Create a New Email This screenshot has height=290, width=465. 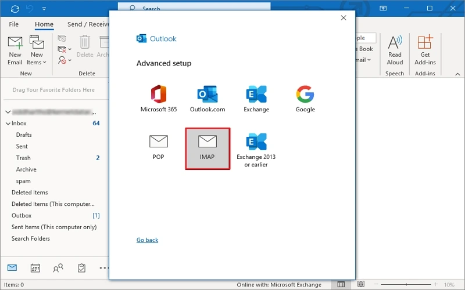pos(15,50)
